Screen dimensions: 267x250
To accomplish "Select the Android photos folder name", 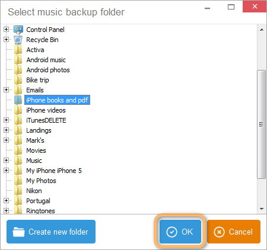I will (x=48, y=70).
